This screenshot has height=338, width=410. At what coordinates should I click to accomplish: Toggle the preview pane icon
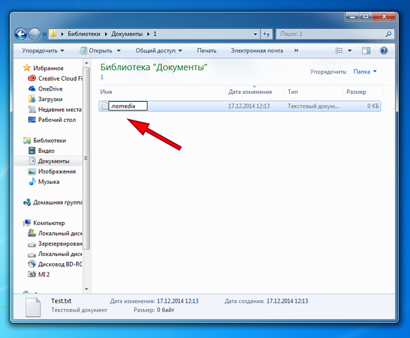[366, 50]
